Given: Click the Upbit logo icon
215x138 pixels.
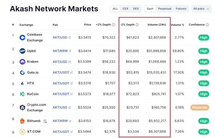Looking at the screenshot, I should coord(22,51).
